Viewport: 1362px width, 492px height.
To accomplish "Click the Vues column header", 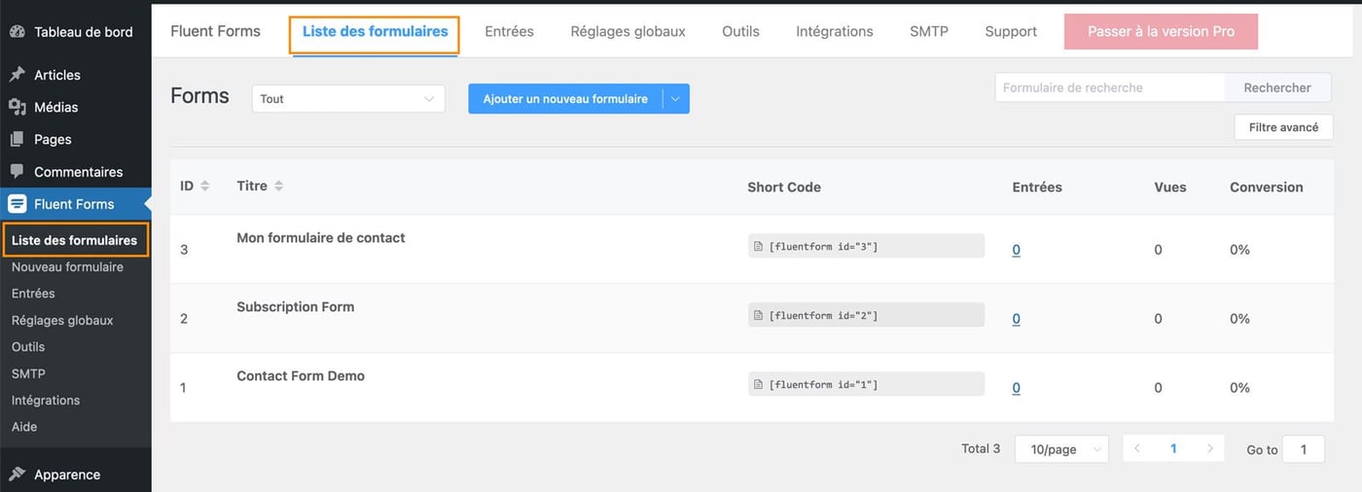I will pyautogui.click(x=1170, y=187).
